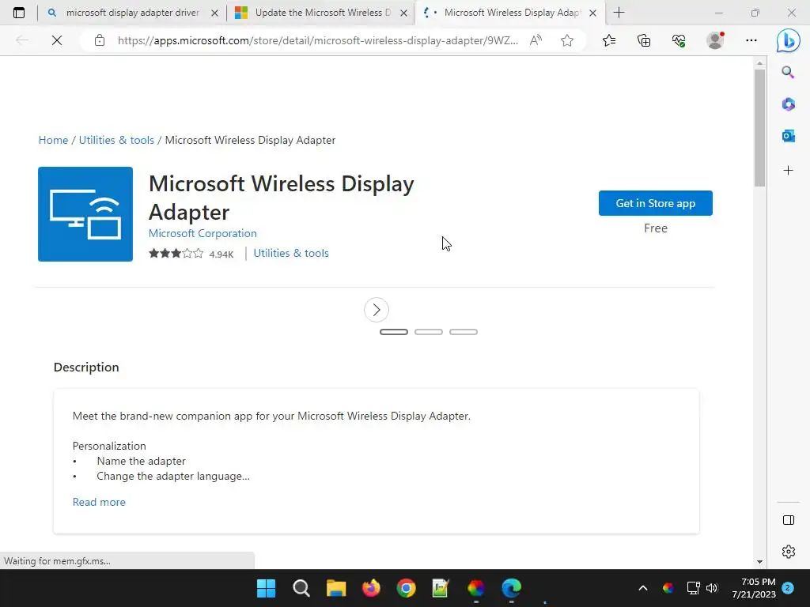Open network status tray icon
The width and height of the screenshot is (810, 607).
click(693, 588)
